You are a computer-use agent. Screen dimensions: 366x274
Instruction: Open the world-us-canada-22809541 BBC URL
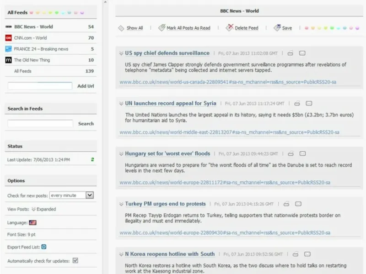228,82
